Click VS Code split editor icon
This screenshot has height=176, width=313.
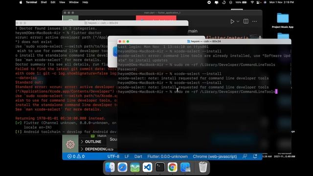coord(246,22)
